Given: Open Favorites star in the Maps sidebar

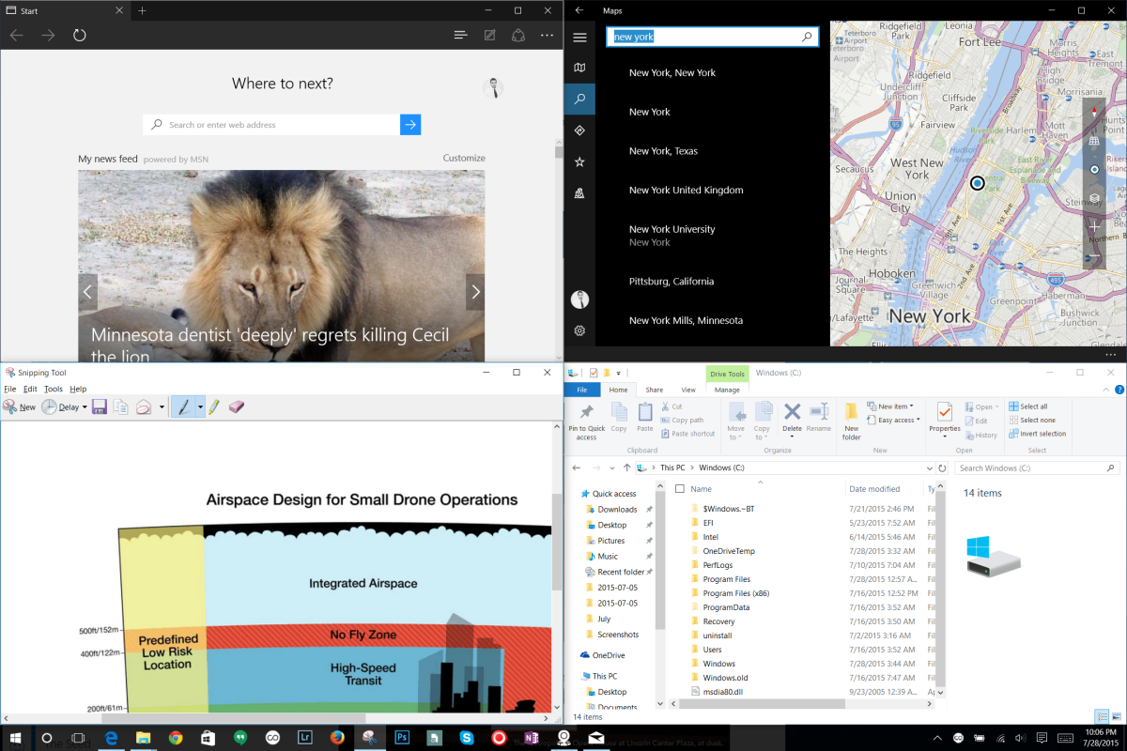Looking at the screenshot, I should pos(579,161).
